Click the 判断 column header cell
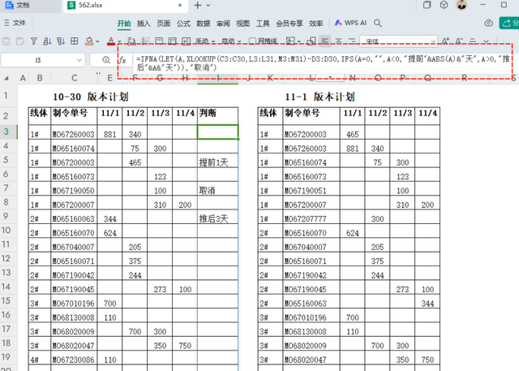The width and height of the screenshot is (519, 371). [217, 115]
